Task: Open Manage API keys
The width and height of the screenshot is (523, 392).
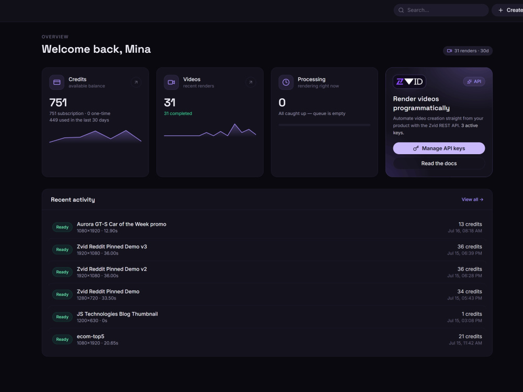Action: point(439,148)
